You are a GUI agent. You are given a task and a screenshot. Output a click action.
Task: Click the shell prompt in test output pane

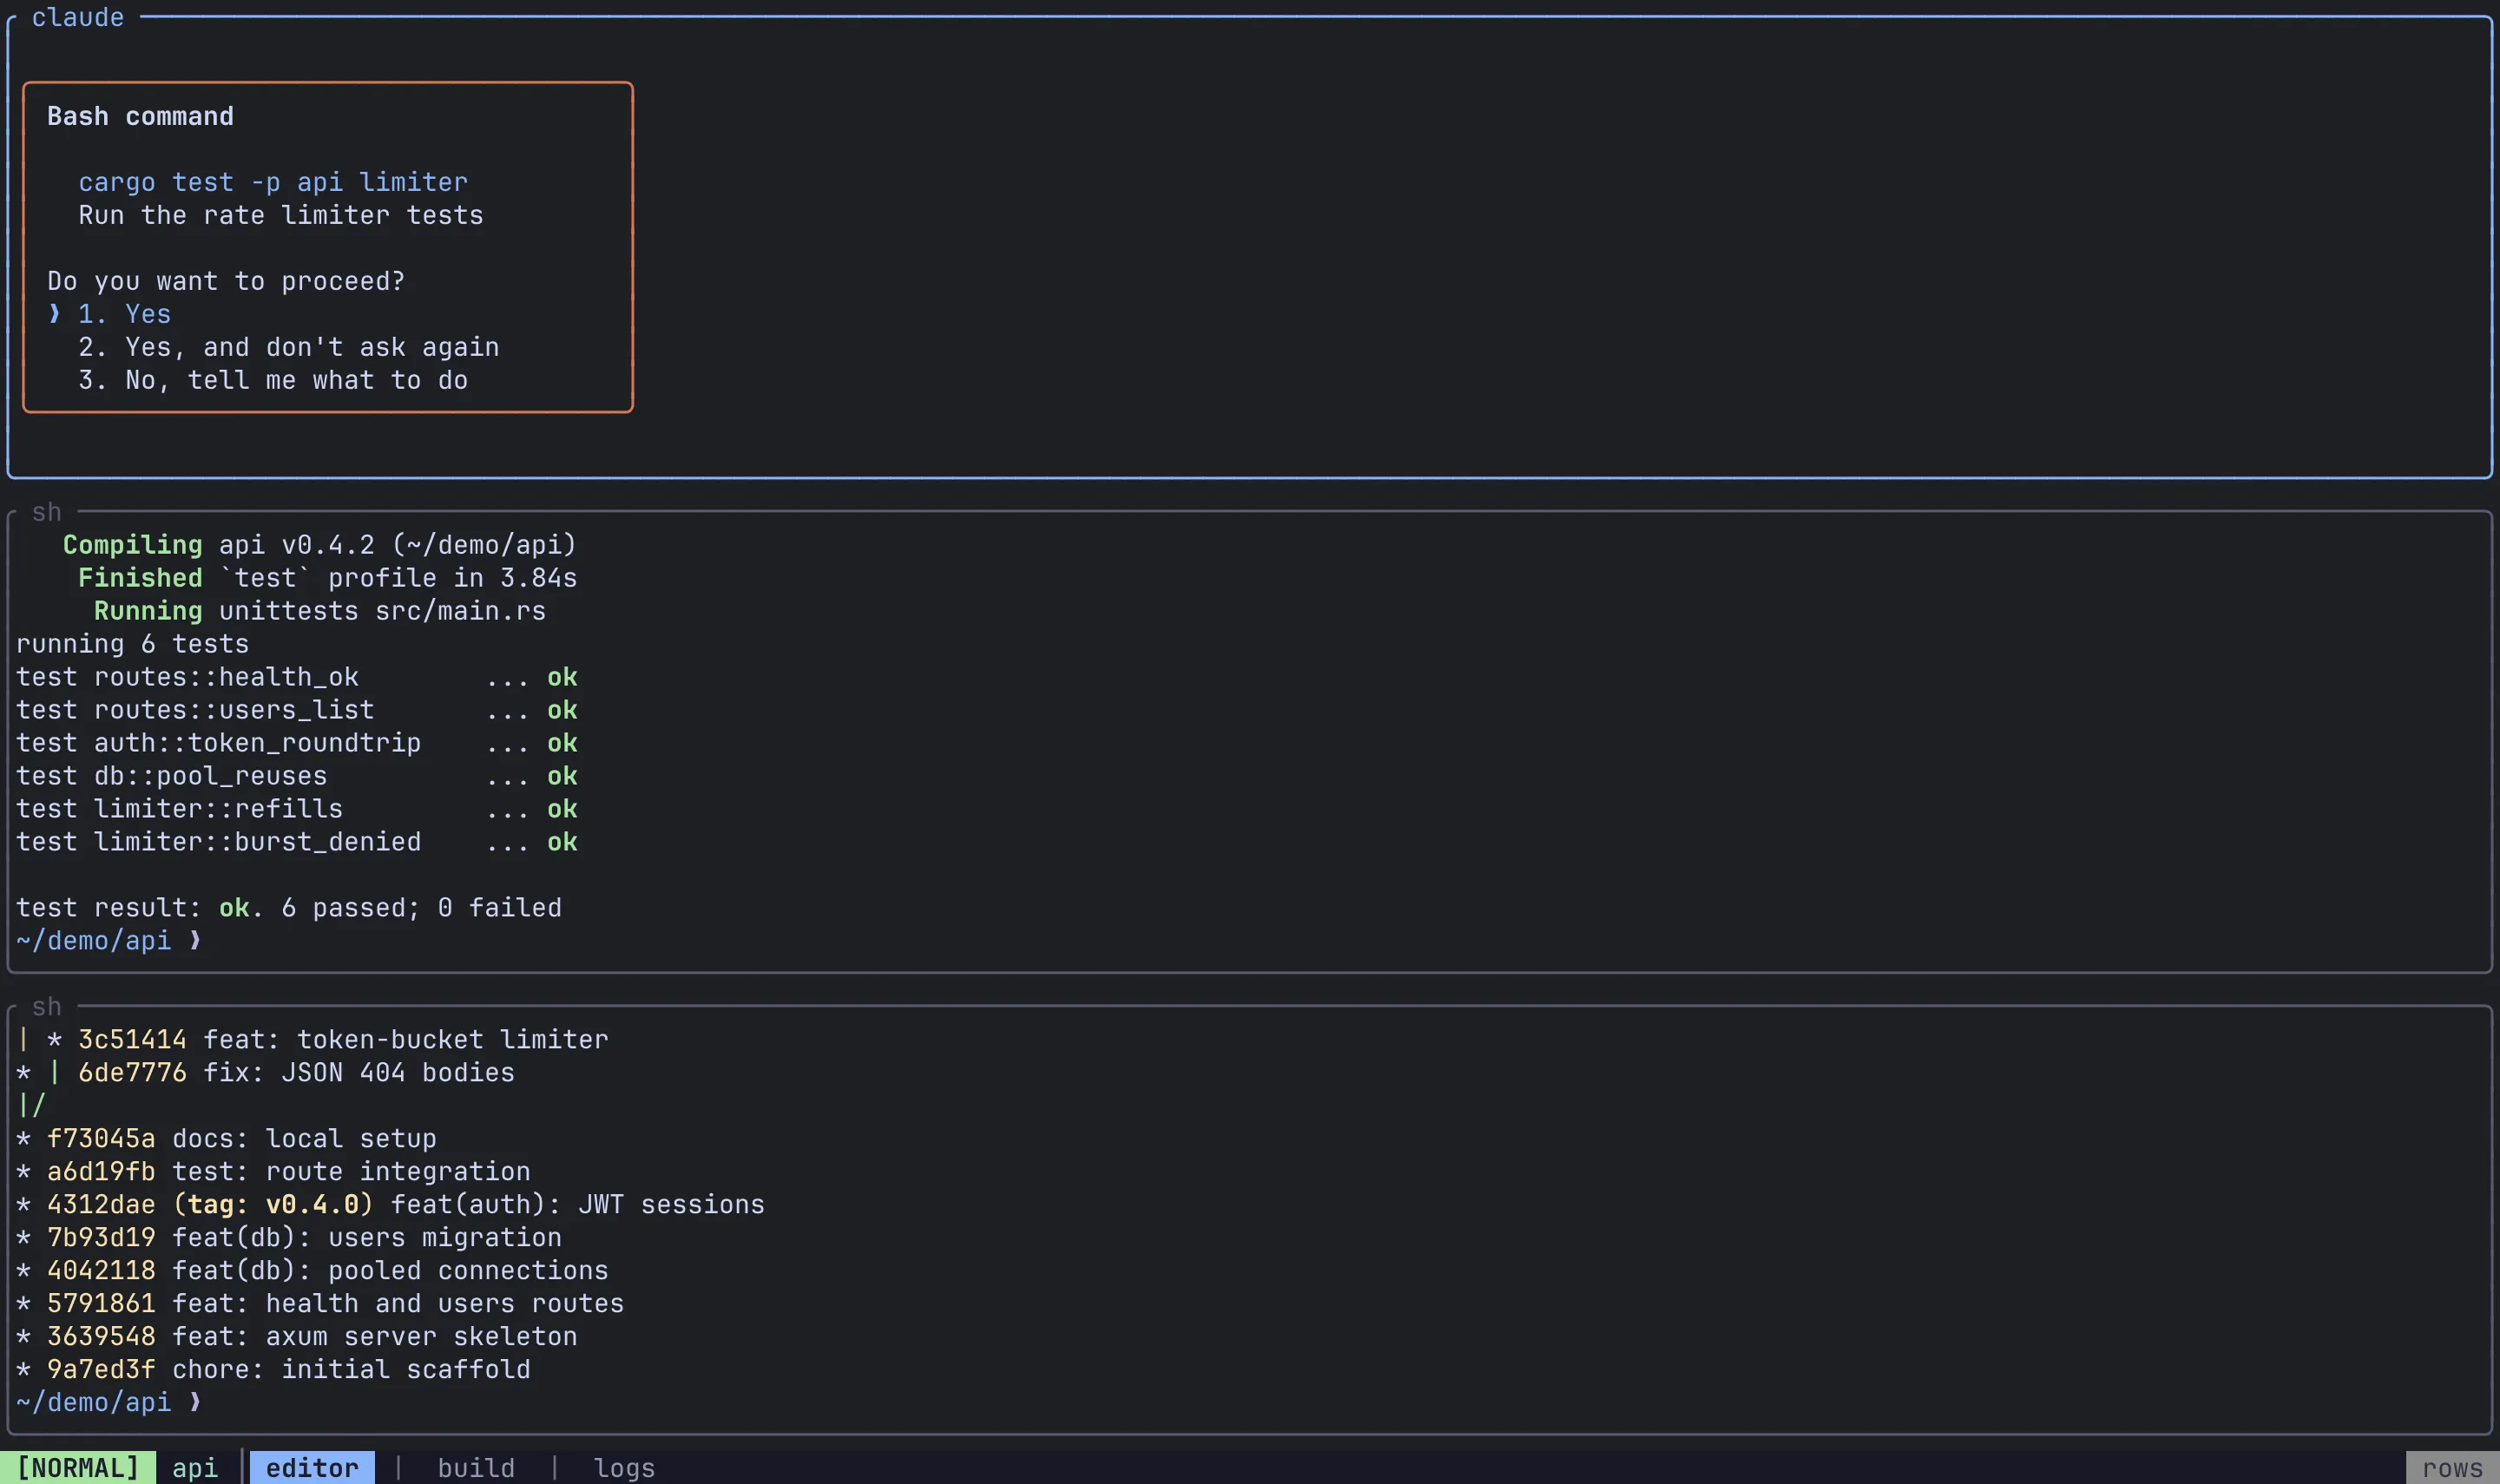tap(109, 941)
